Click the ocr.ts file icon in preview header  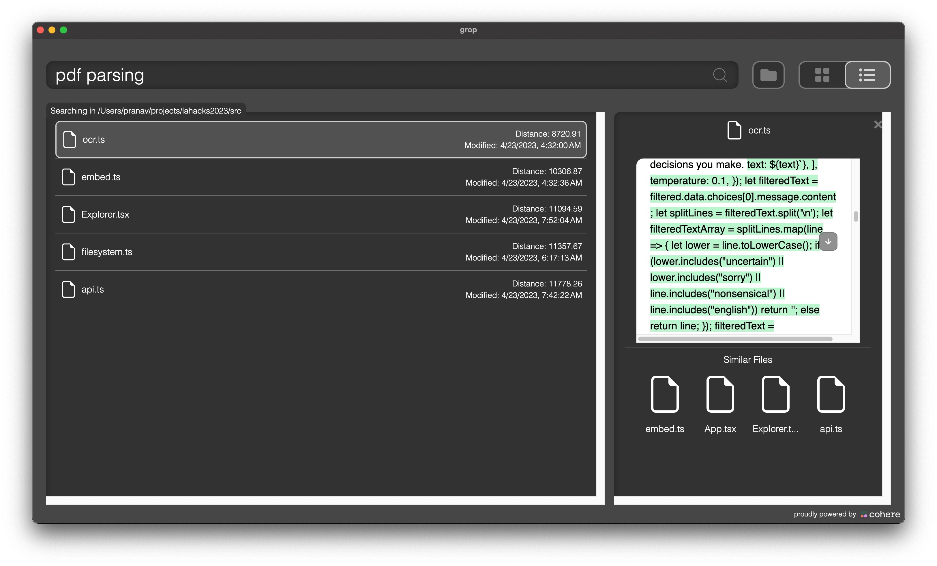coord(734,131)
